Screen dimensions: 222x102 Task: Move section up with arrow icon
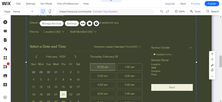click(x=212, y=54)
